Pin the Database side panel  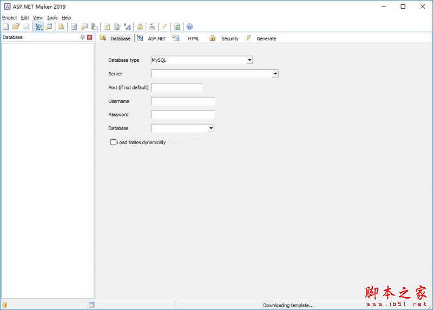(83, 37)
